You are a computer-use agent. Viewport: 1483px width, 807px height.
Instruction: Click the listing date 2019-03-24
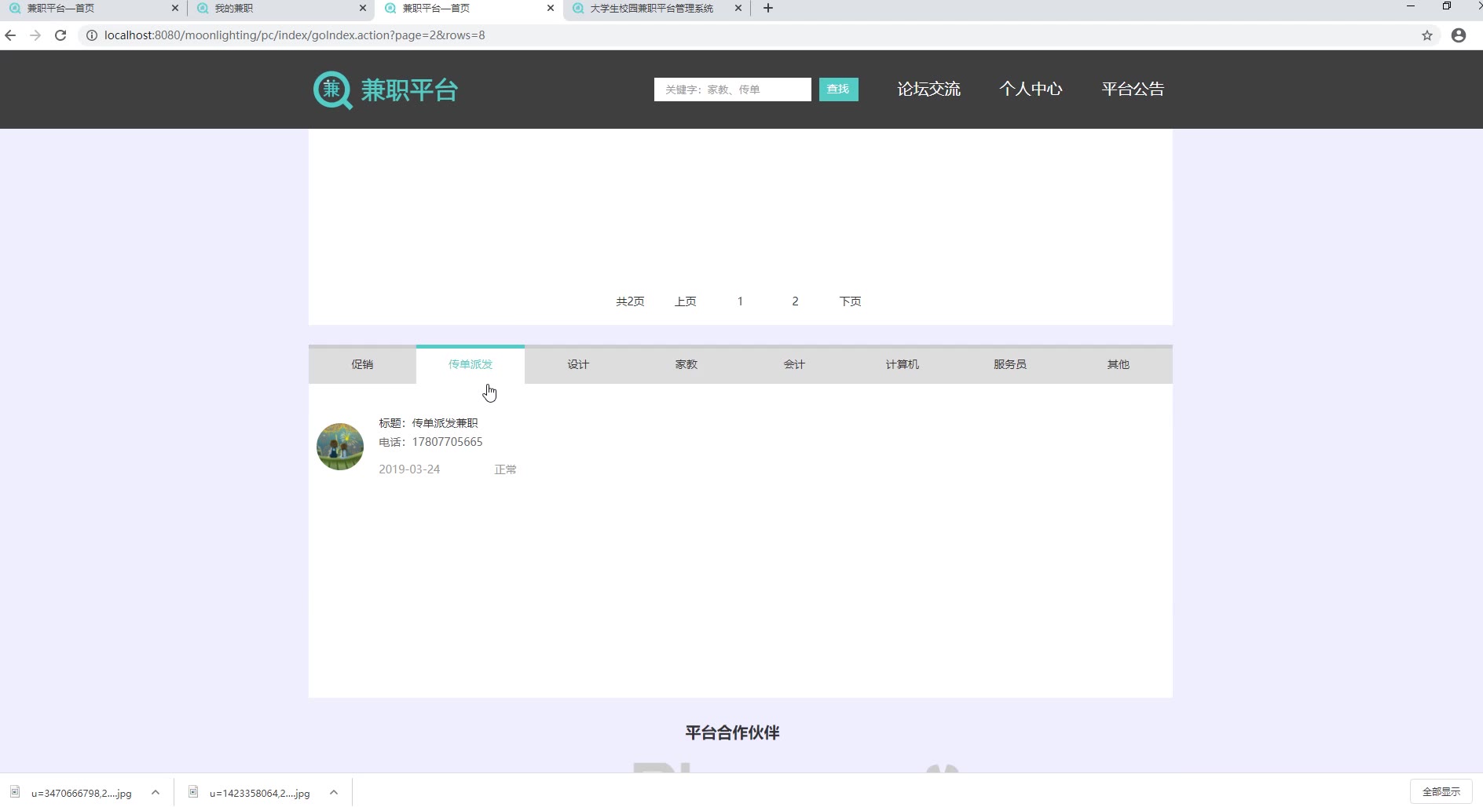pos(409,469)
